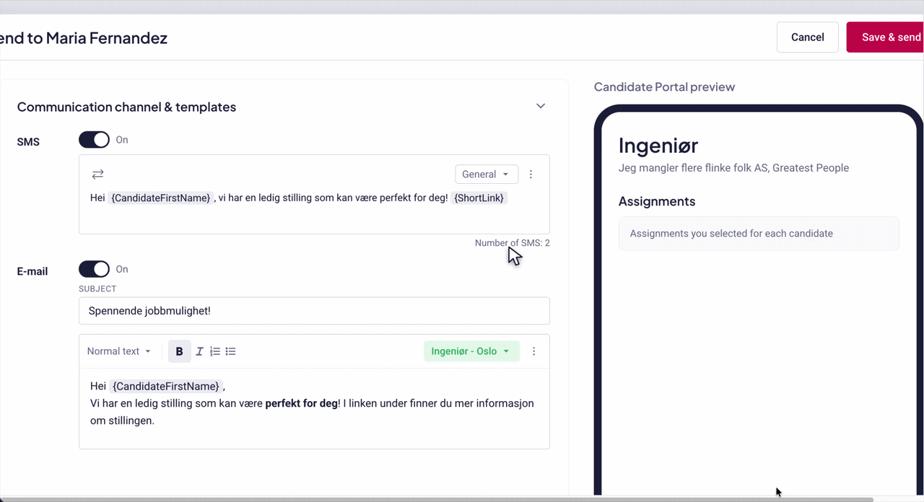This screenshot has width=924, height=502.
Task: Click into the e-mail body text area
Action: pos(314,408)
